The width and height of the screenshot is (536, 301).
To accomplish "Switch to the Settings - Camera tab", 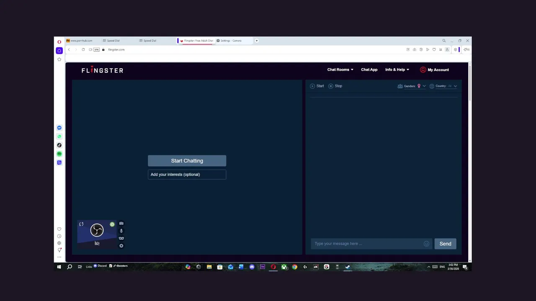I will point(234,41).
